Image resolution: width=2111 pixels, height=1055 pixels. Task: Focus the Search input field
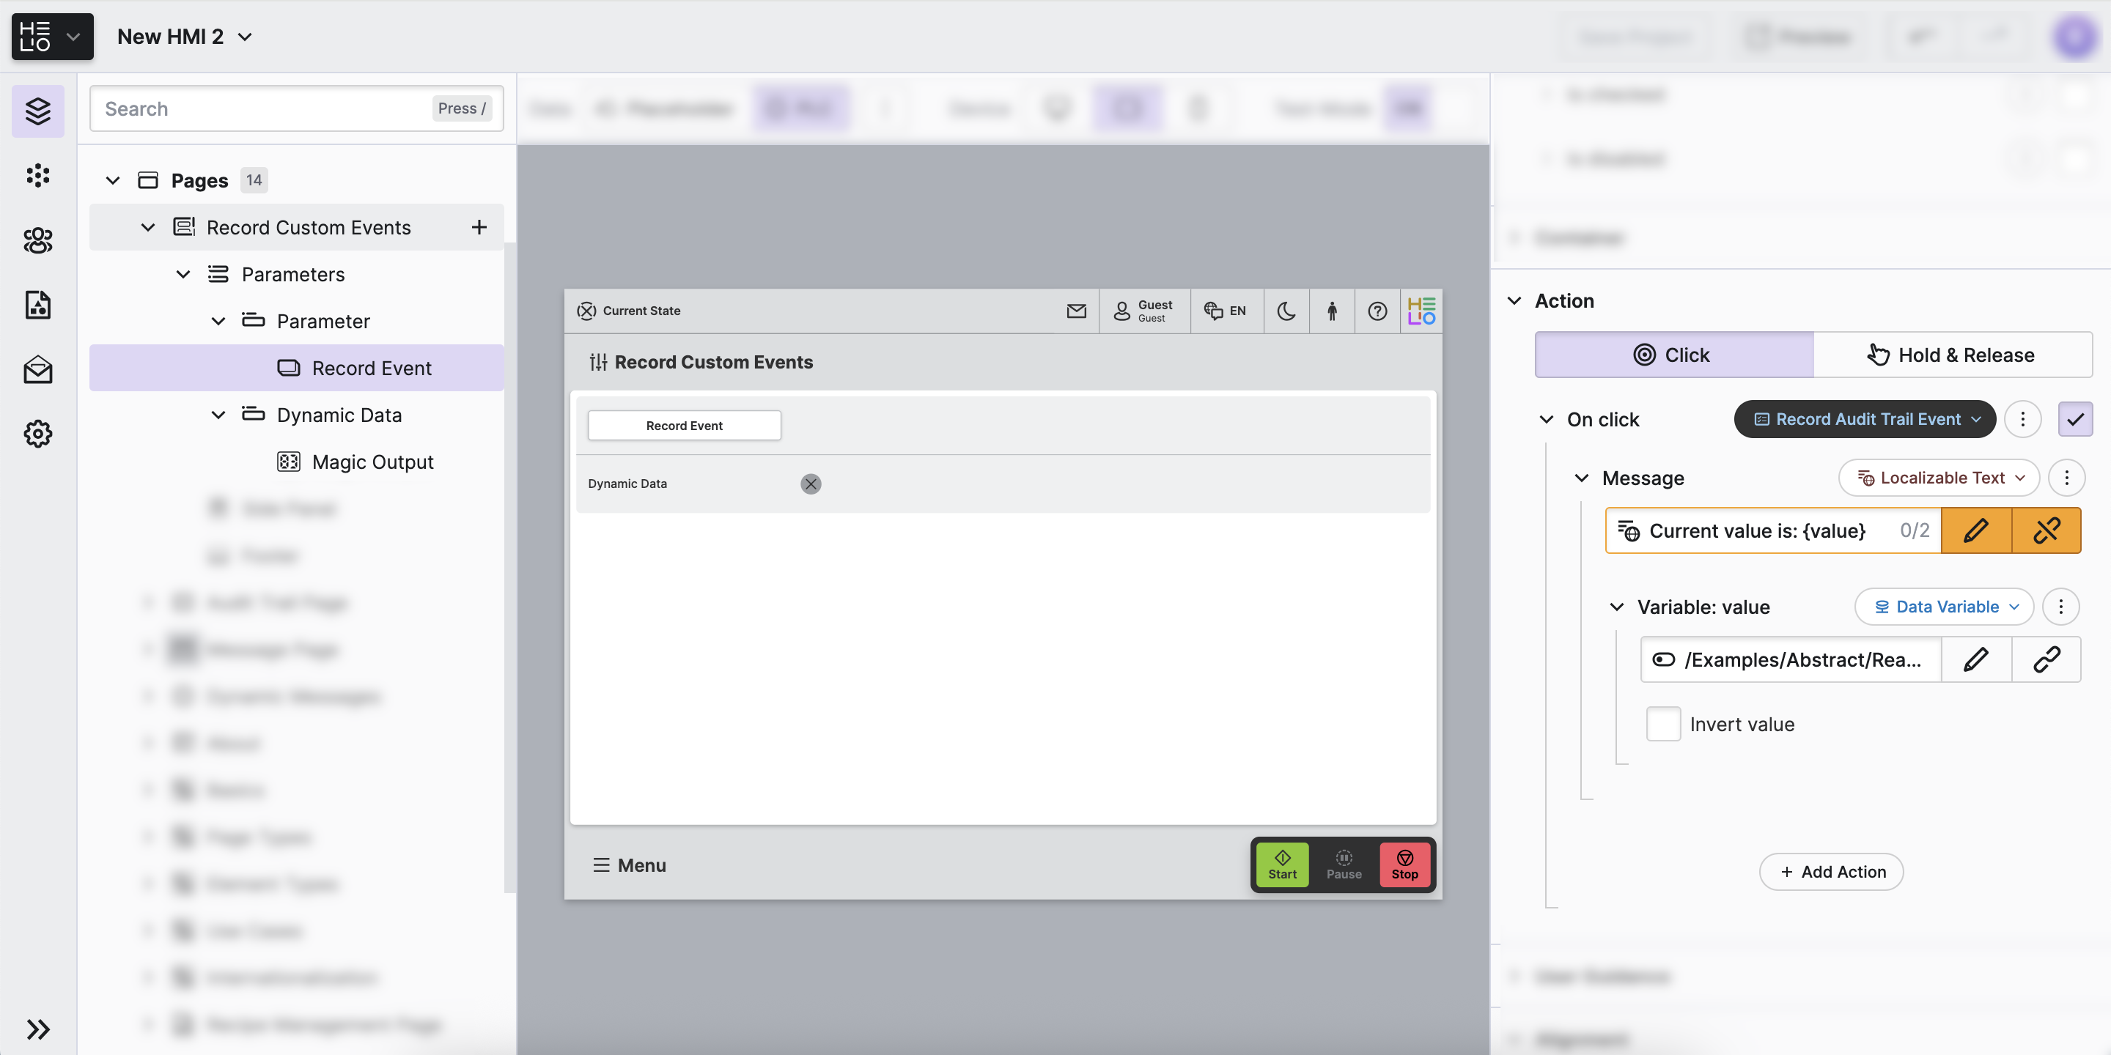262,109
